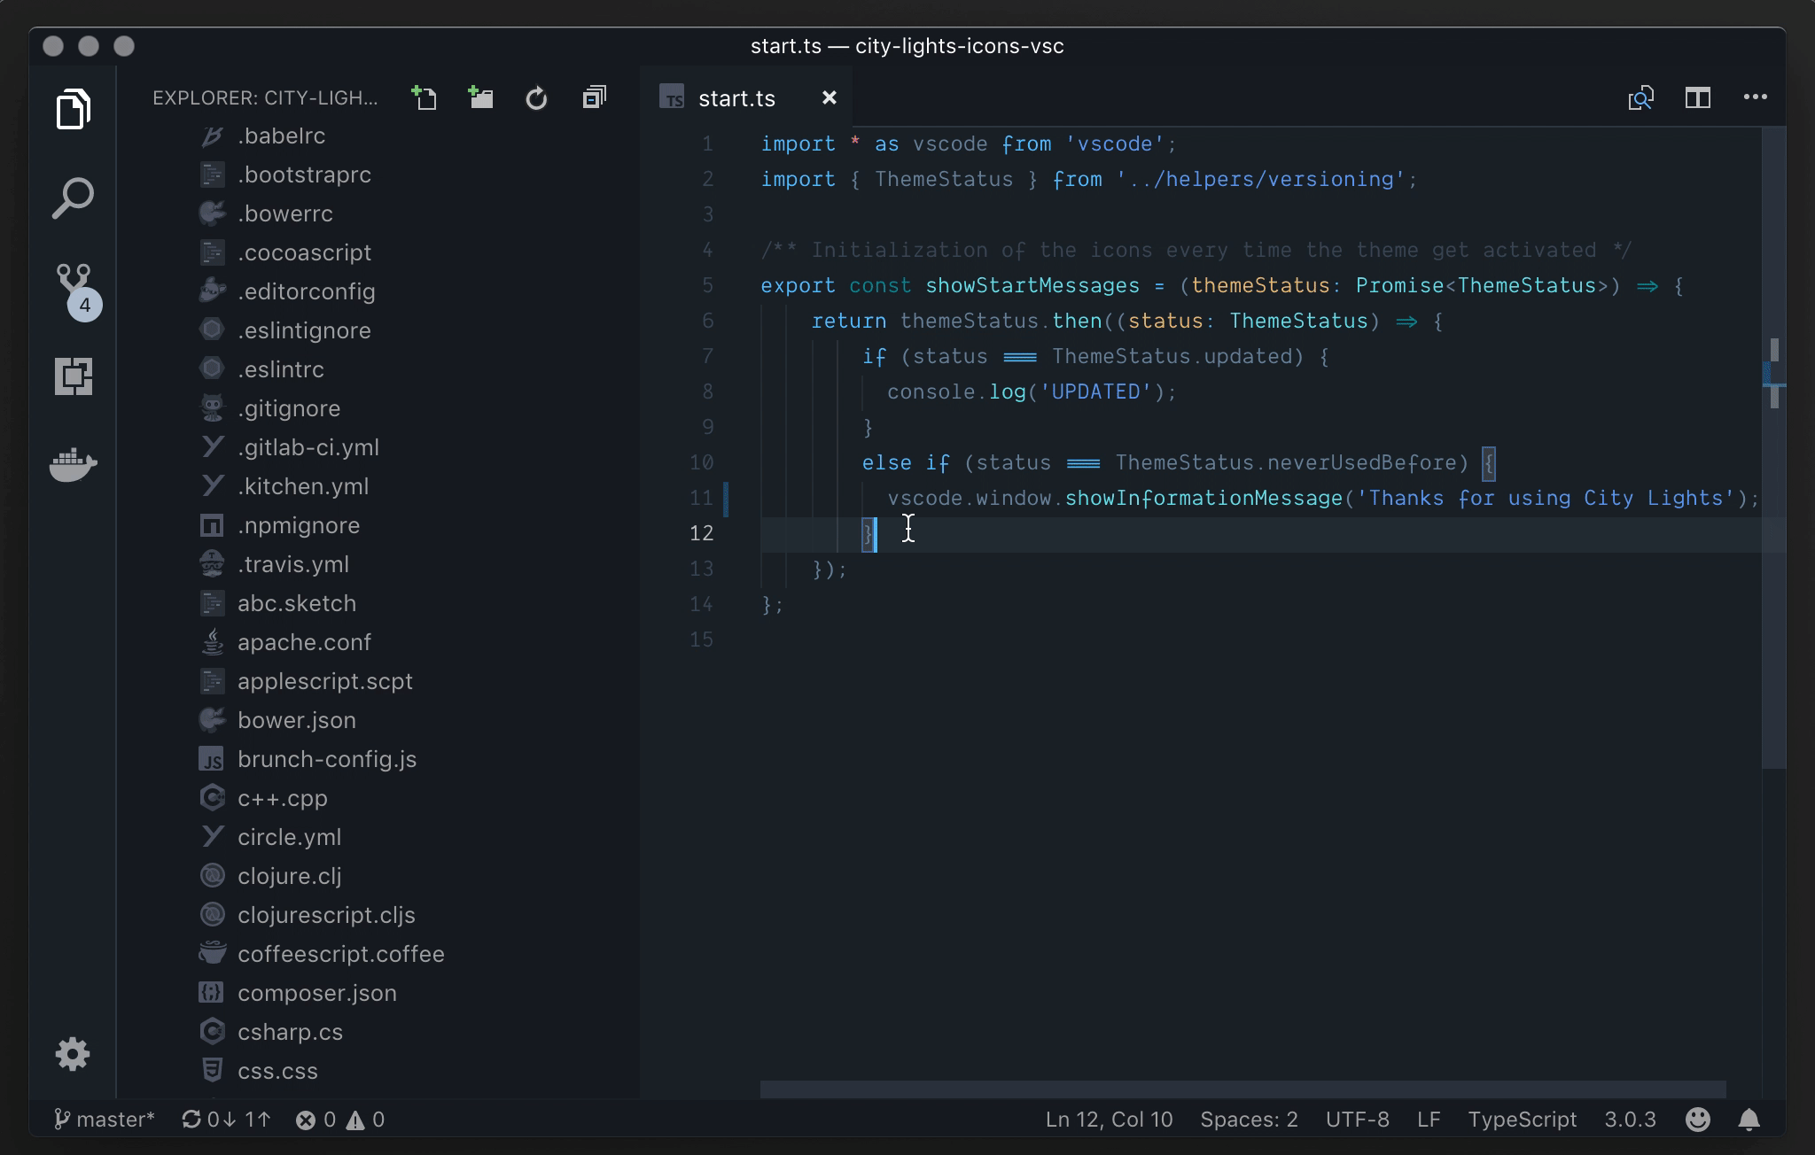Viewport: 1815px width, 1155px height.
Task: Expand the .gitignore tree item
Action: (x=288, y=407)
